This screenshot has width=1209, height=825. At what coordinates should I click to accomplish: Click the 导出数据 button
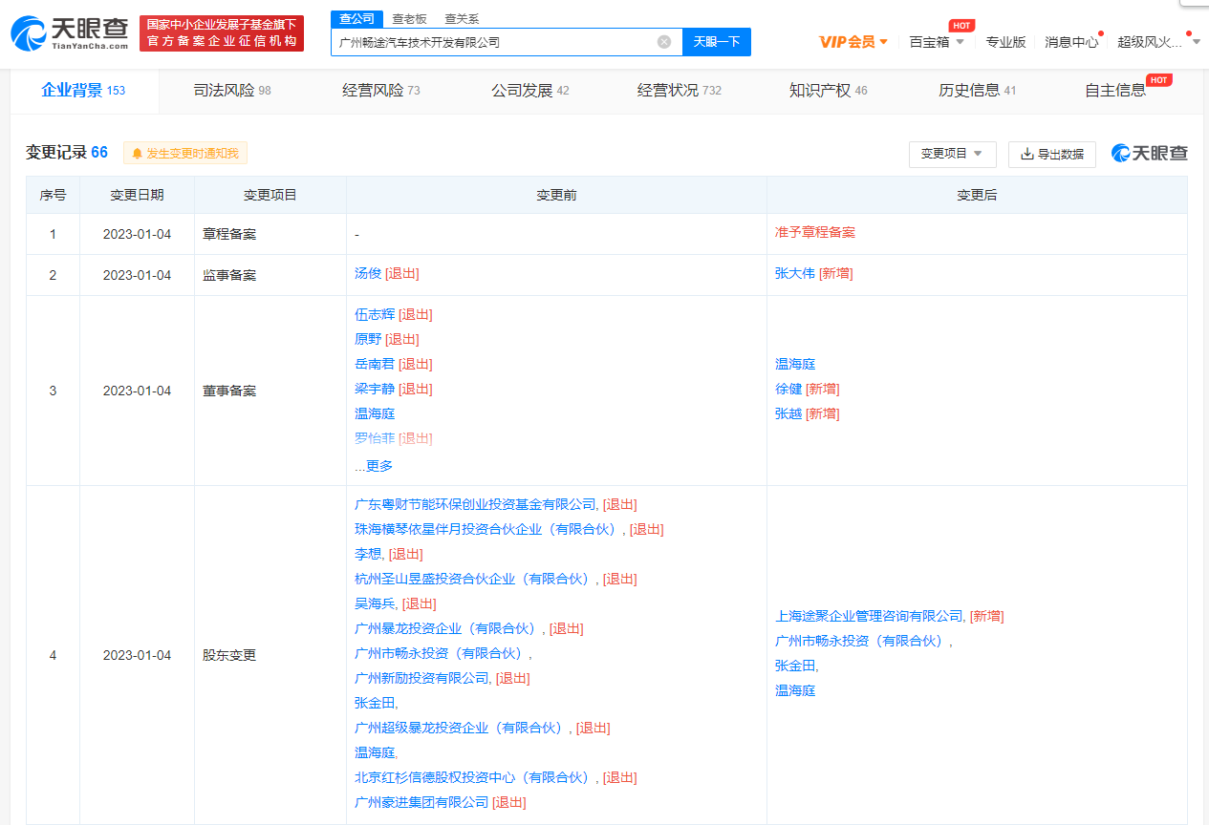pyautogui.click(x=1052, y=154)
